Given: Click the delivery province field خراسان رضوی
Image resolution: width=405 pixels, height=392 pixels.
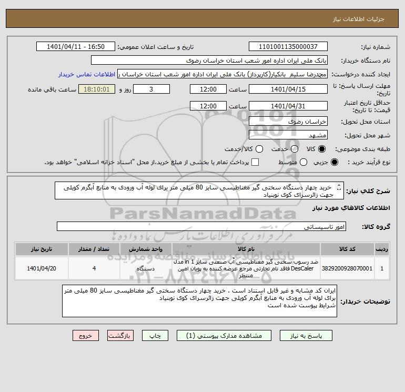Looking at the screenshot, I should (288, 121).
